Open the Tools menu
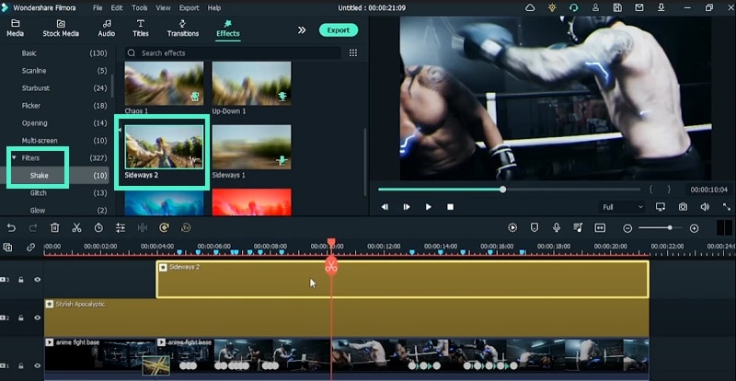Image resolution: width=736 pixels, height=381 pixels. click(139, 8)
